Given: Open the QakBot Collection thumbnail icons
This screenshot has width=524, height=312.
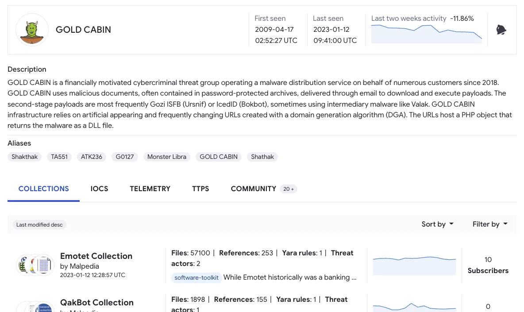Looking at the screenshot, I should tap(35, 307).
